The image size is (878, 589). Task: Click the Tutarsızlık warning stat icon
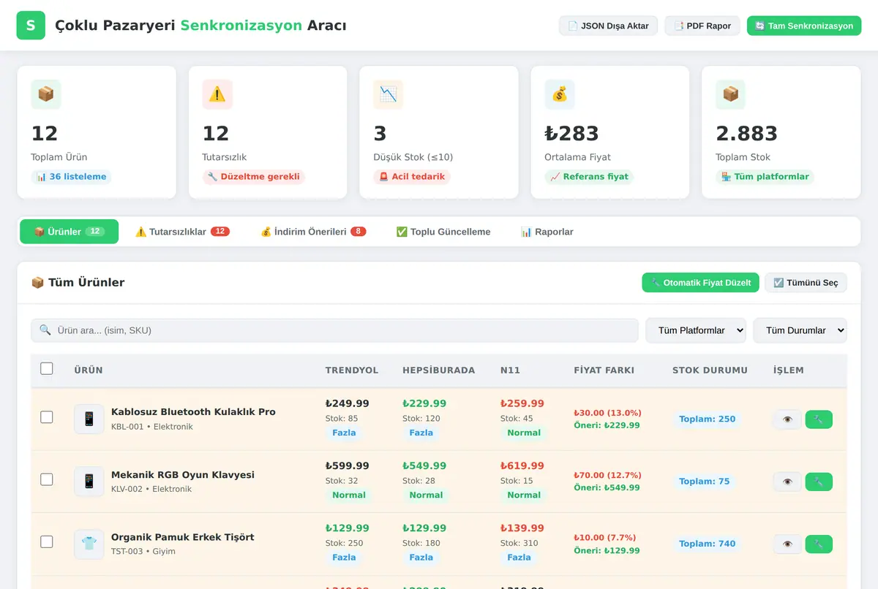(217, 94)
